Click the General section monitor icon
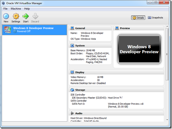Image resolution: width=172 pixels, height=129 pixels. 72,28
